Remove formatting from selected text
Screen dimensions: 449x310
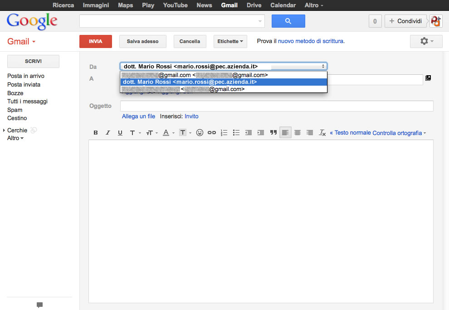point(322,133)
